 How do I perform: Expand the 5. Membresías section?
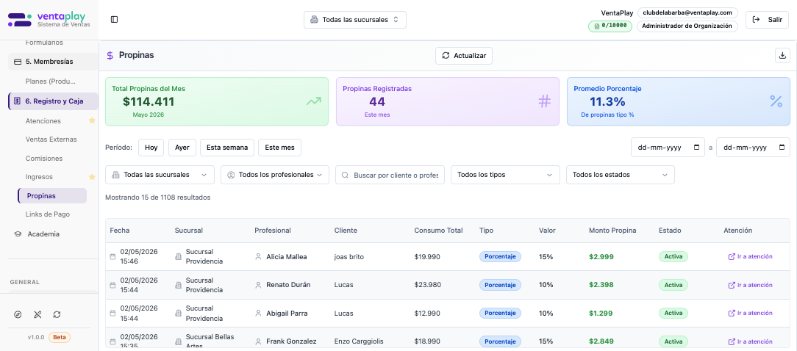click(53, 62)
